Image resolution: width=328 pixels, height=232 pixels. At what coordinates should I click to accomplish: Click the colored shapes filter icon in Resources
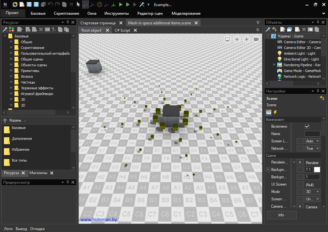click(x=11, y=29)
